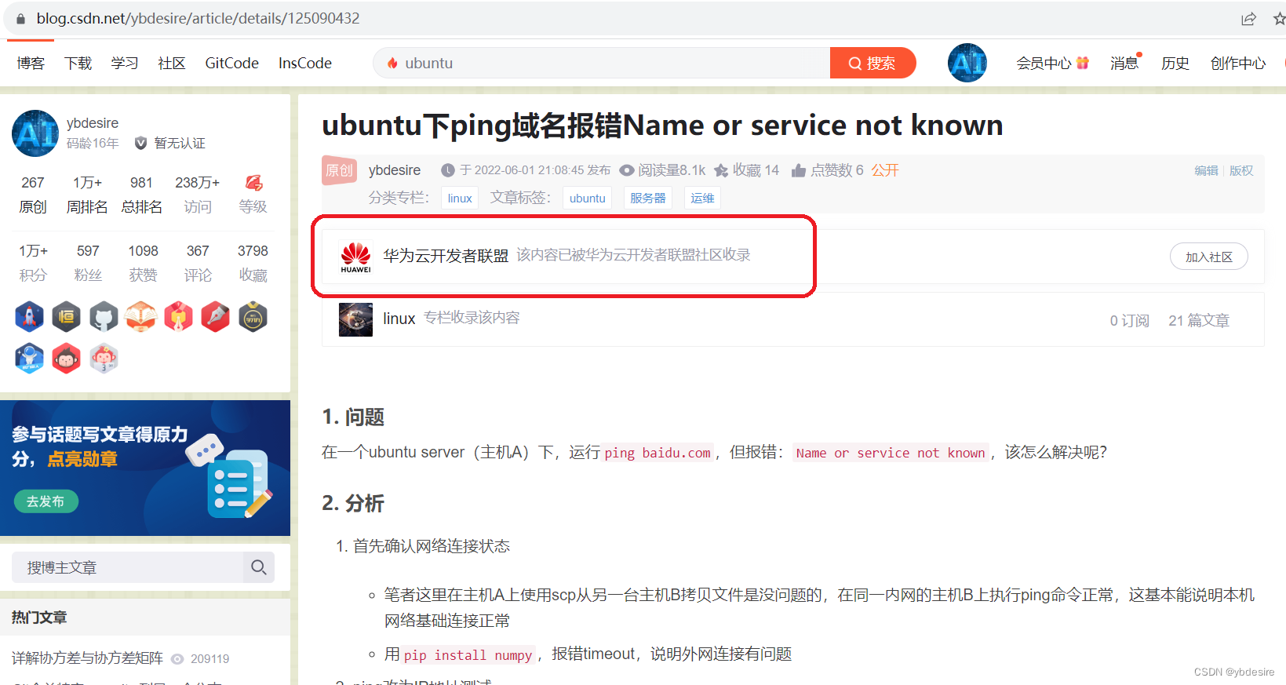Click the 编辑 link at article header
The image size is (1286, 685).
(1206, 170)
